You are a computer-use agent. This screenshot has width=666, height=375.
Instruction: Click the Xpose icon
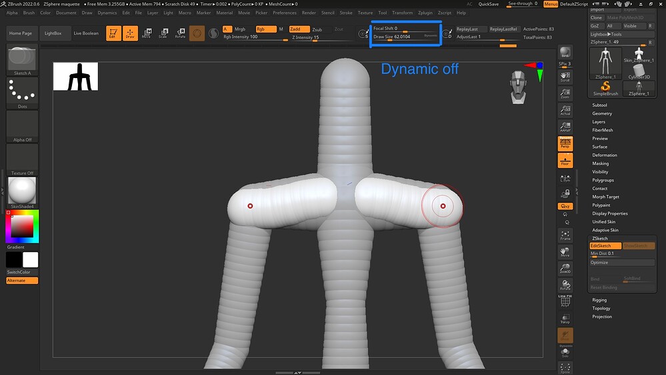[x=565, y=368]
